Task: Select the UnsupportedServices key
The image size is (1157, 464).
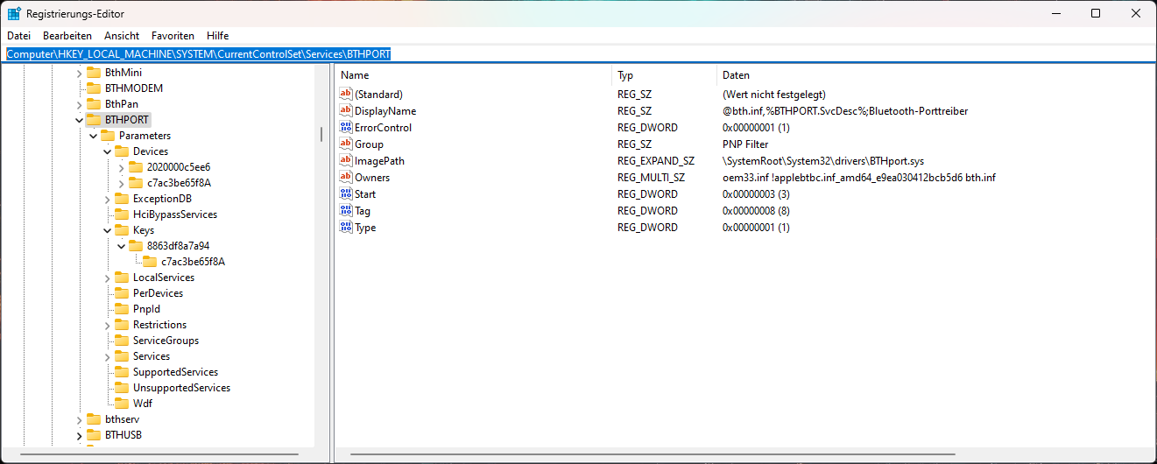Action: (x=181, y=388)
